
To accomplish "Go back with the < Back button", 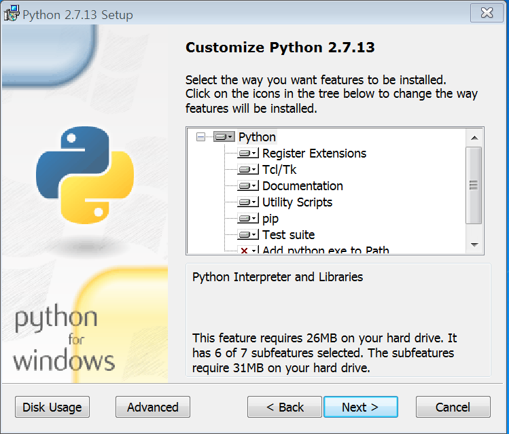I will pyautogui.click(x=285, y=407).
